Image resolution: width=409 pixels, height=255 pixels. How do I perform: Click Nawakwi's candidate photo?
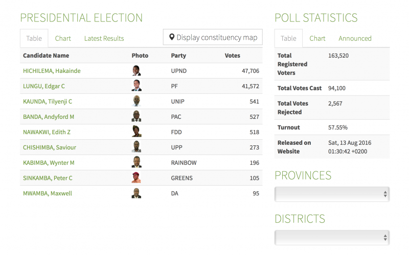click(136, 132)
